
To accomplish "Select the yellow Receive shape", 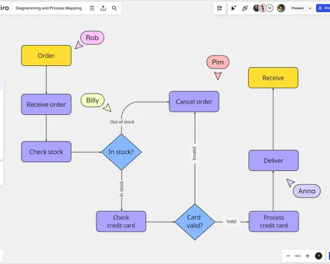I will coord(273,78).
